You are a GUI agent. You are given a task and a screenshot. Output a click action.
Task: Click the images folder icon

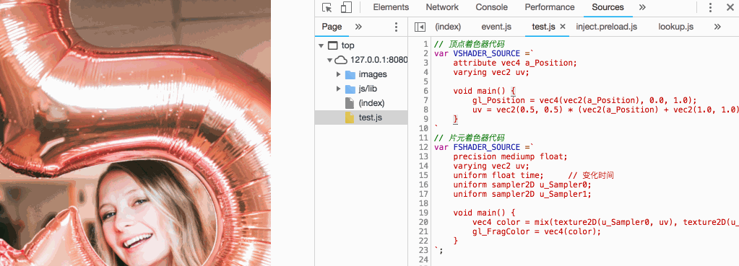coord(350,74)
